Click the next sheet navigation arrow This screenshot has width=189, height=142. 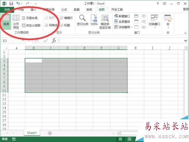pyautogui.click(x=14, y=133)
